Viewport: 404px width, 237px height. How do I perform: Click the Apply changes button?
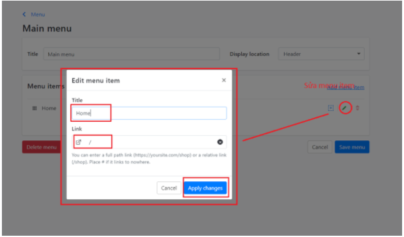point(205,188)
